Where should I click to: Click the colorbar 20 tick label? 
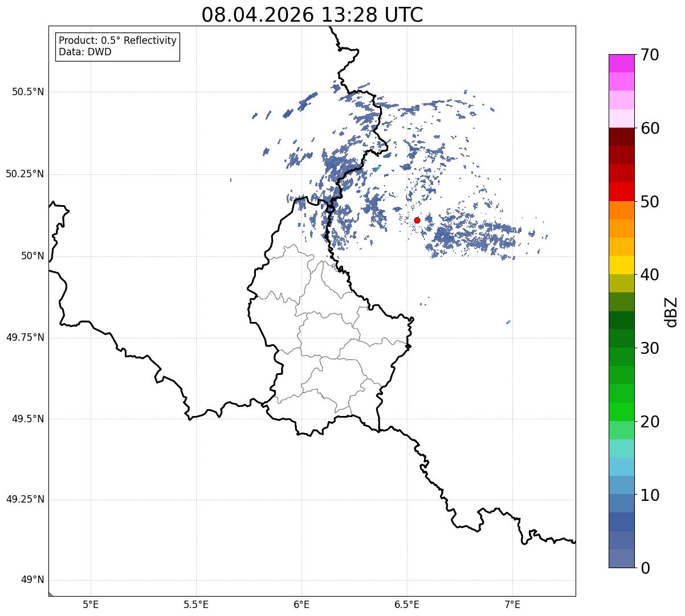tap(650, 422)
